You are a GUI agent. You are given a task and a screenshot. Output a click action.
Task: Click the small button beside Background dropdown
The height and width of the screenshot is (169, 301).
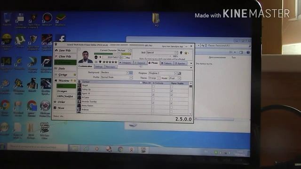[131, 73]
